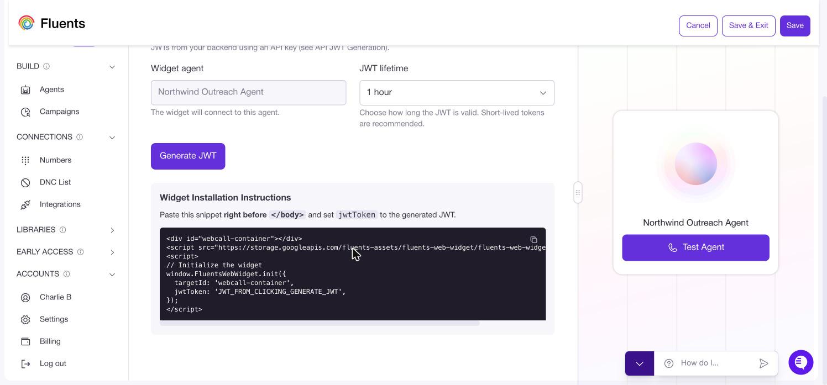Click ACCOUNTS info icon

tap(66, 274)
